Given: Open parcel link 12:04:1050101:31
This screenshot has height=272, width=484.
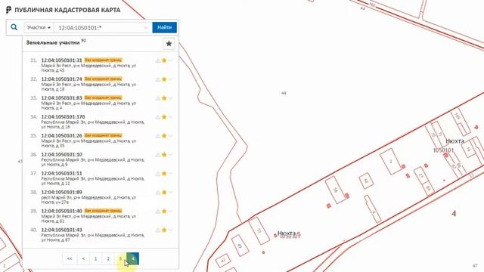Looking at the screenshot, I should click(x=62, y=60).
